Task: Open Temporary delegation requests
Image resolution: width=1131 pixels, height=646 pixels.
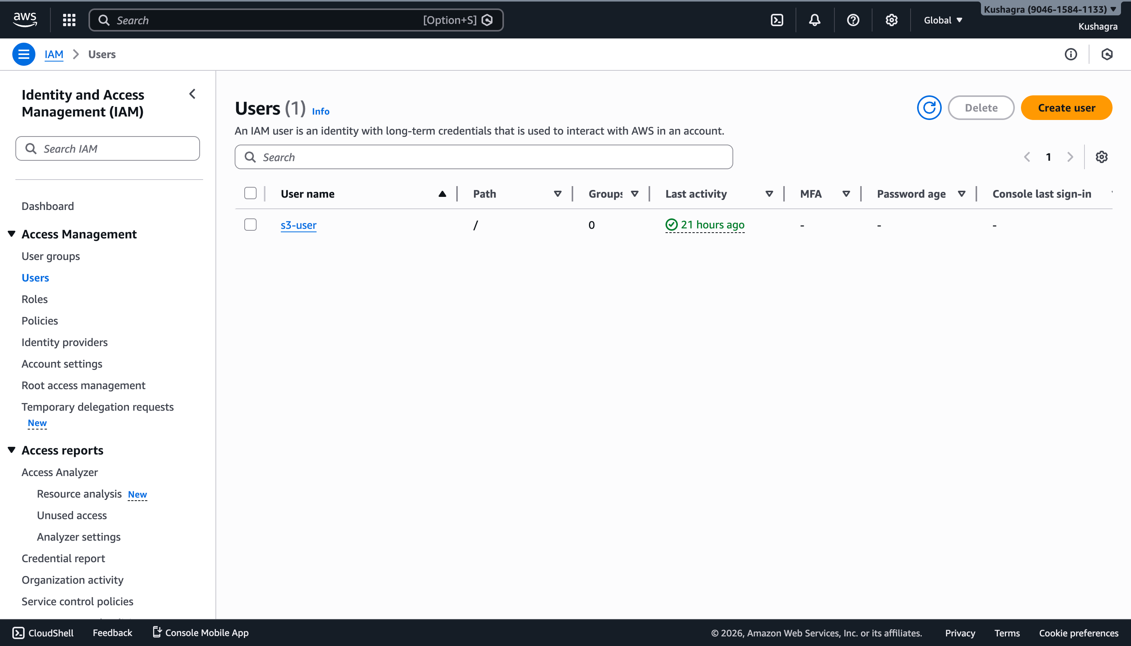Action: (x=97, y=407)
